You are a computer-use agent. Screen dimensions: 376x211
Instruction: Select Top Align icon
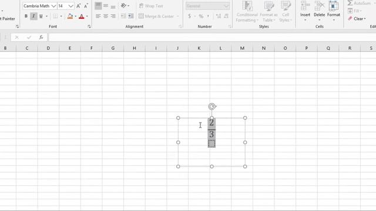[98, 6]
